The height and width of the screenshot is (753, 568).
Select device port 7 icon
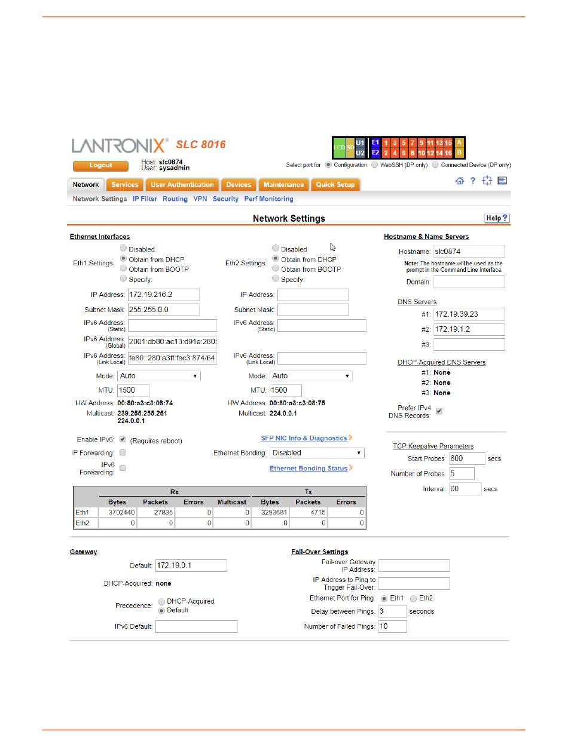(413, 143)
